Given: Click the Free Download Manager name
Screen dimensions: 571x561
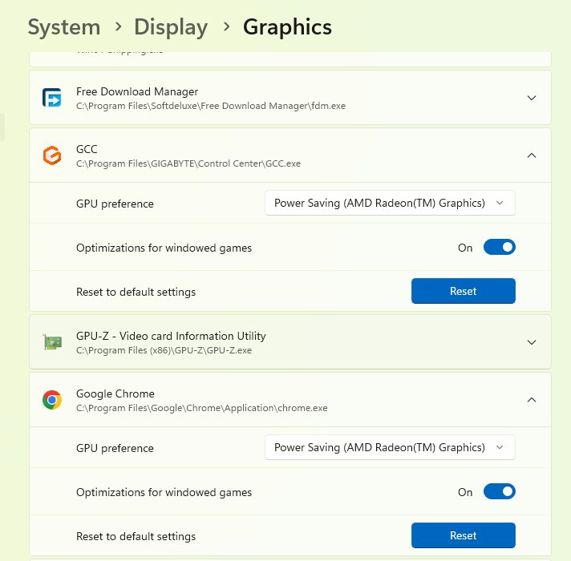Looking at the screenshot, I should [137, 91].
